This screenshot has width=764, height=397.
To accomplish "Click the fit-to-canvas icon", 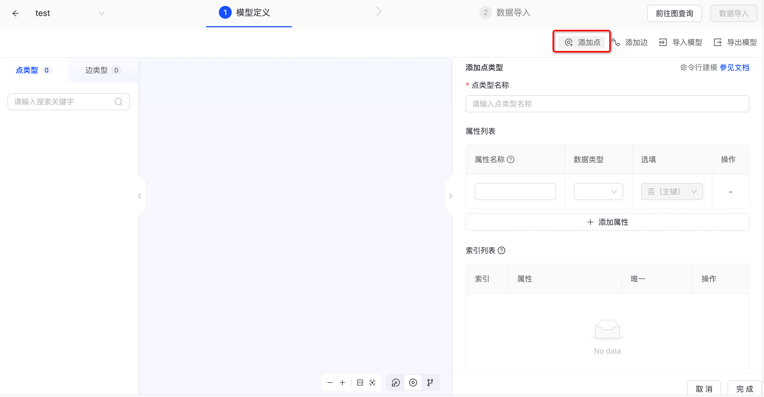I will tap(373, 383).
